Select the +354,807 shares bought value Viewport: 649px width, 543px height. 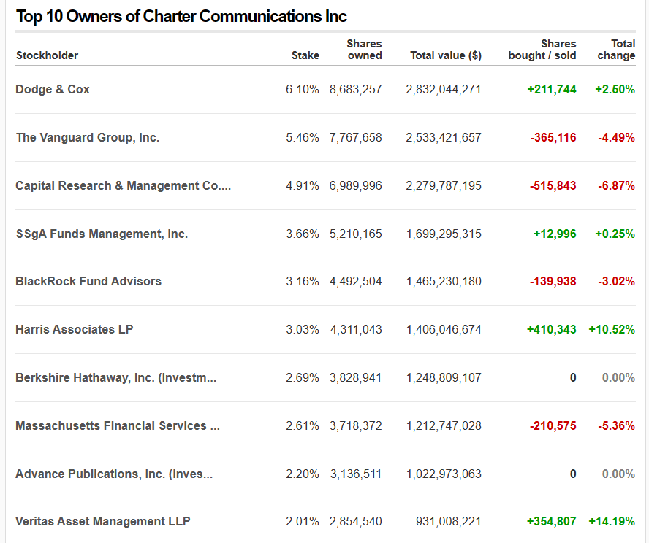[551, 522]
